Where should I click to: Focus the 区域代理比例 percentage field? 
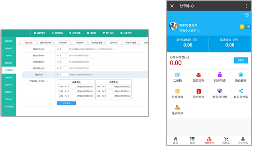64,62
